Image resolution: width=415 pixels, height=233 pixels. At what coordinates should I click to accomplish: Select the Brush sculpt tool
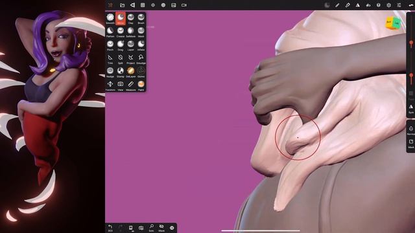pos(141,19)
